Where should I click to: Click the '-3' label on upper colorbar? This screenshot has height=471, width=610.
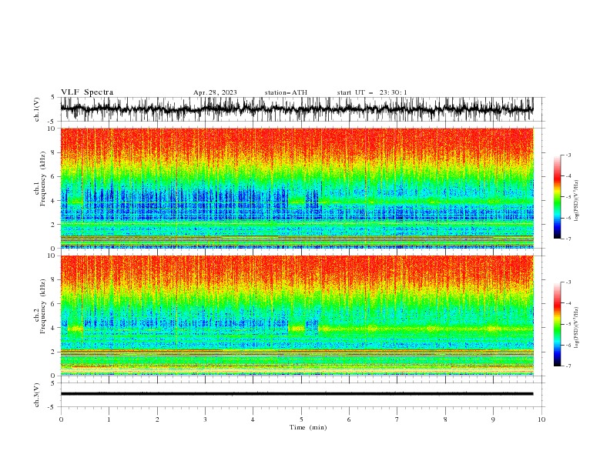[568, 155]
